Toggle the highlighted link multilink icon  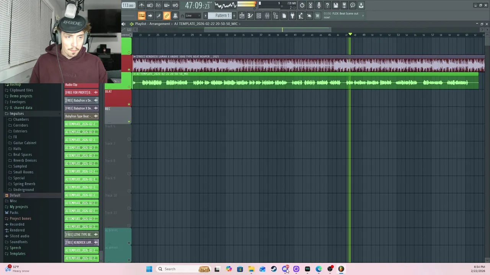tap(167, 16)
